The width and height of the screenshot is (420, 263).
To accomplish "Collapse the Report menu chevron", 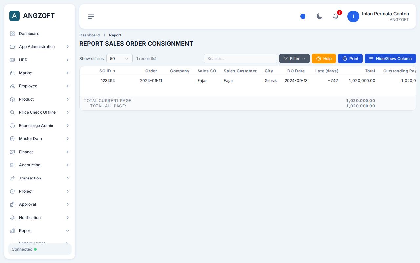I will tap(68, 231).
